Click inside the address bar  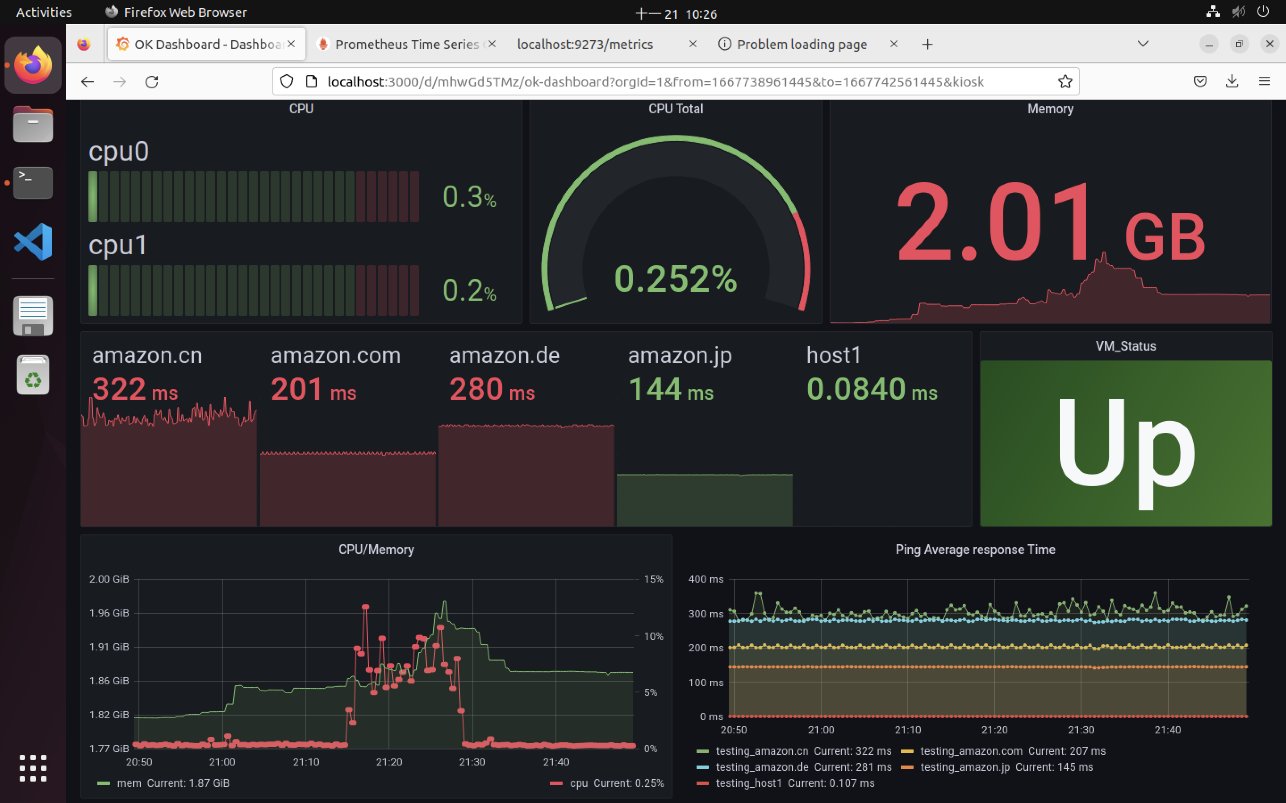(638, 81)
